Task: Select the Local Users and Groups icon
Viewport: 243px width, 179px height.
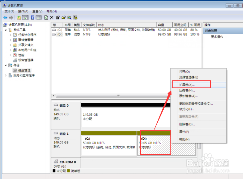Action: coord(15,50)
